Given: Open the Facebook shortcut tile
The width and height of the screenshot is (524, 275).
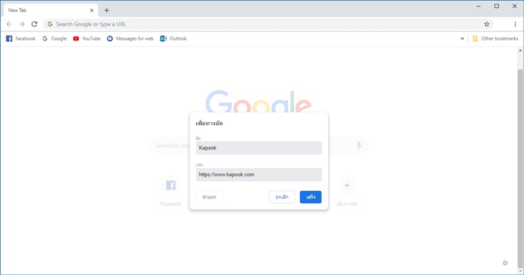Looking at the screenshot, I should (171, 192).
